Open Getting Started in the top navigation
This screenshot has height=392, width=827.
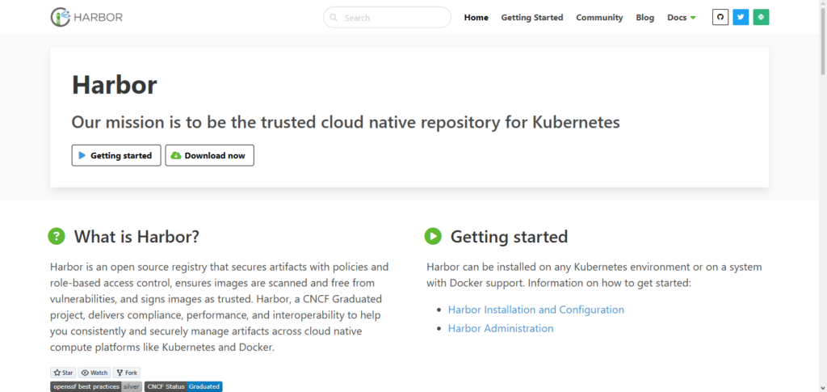tap(531, 17)
